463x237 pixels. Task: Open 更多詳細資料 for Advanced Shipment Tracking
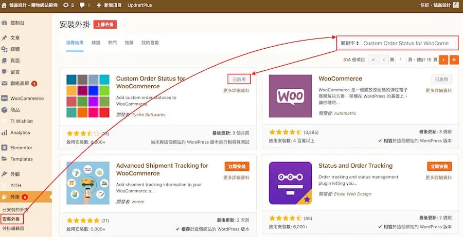click(236, 177)
